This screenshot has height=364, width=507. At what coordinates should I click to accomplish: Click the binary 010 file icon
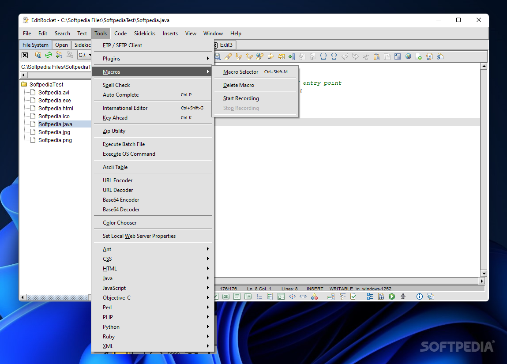pos(381,296)
